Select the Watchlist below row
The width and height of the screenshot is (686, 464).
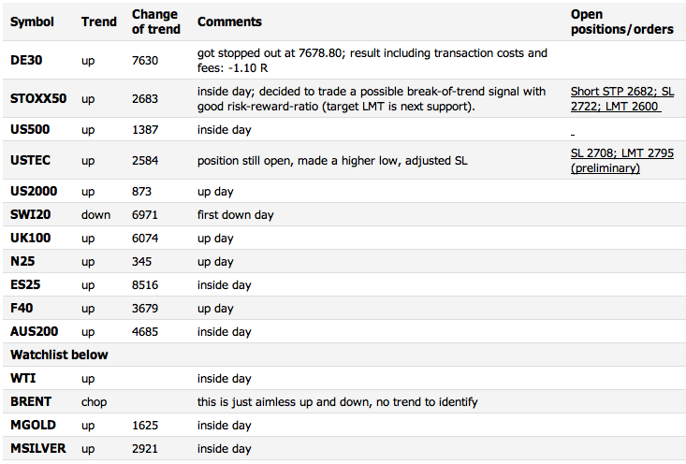[x=343, y=355]
